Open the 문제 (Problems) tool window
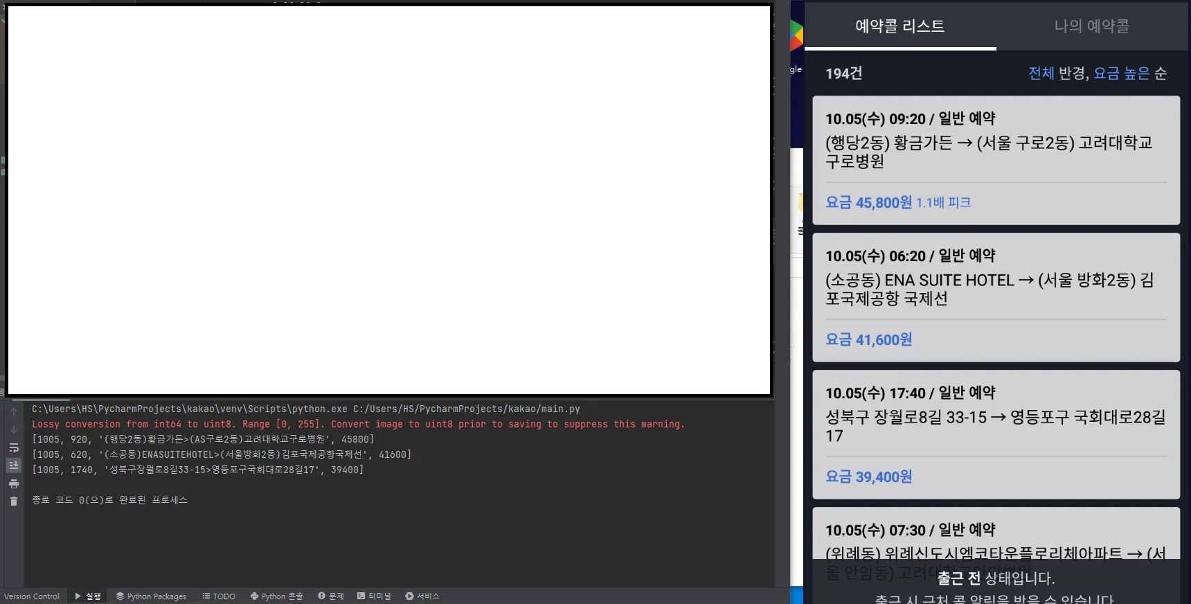Viewport: 1191px width, 604px height. tap(331, 596)
